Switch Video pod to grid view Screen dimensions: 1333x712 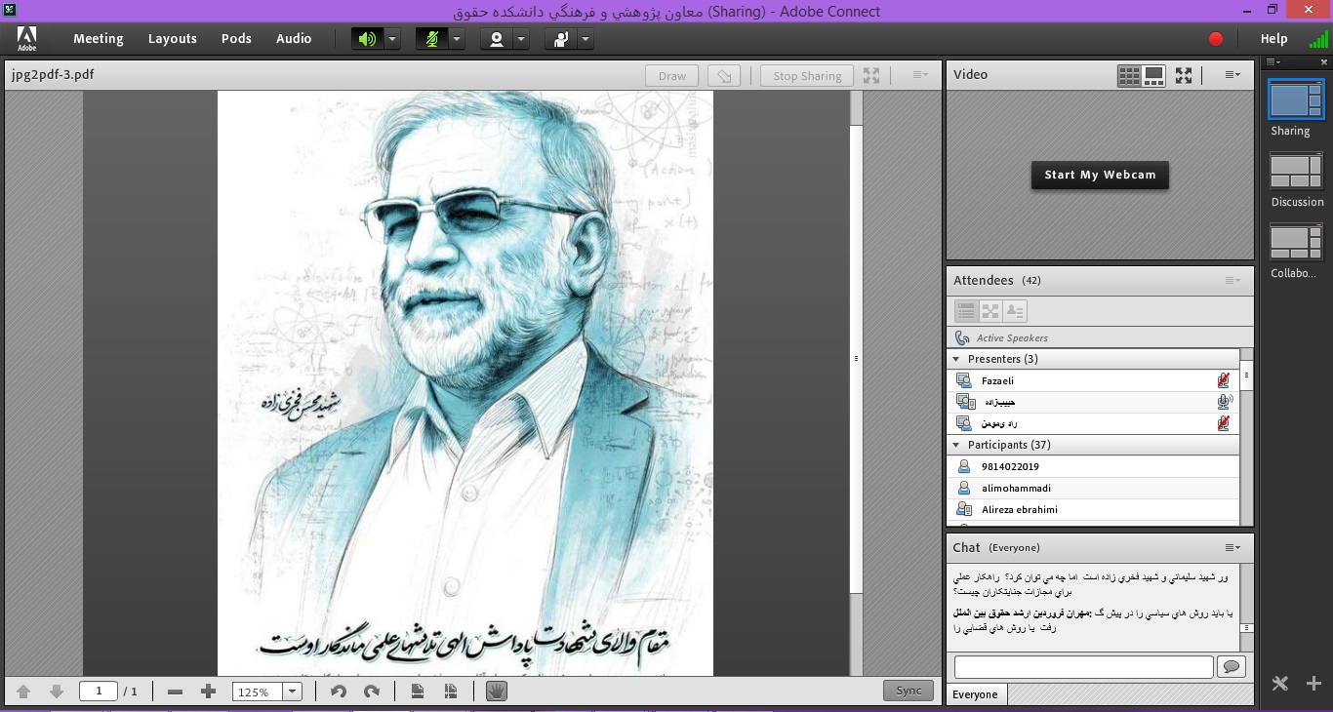(x=1129, y=75)
